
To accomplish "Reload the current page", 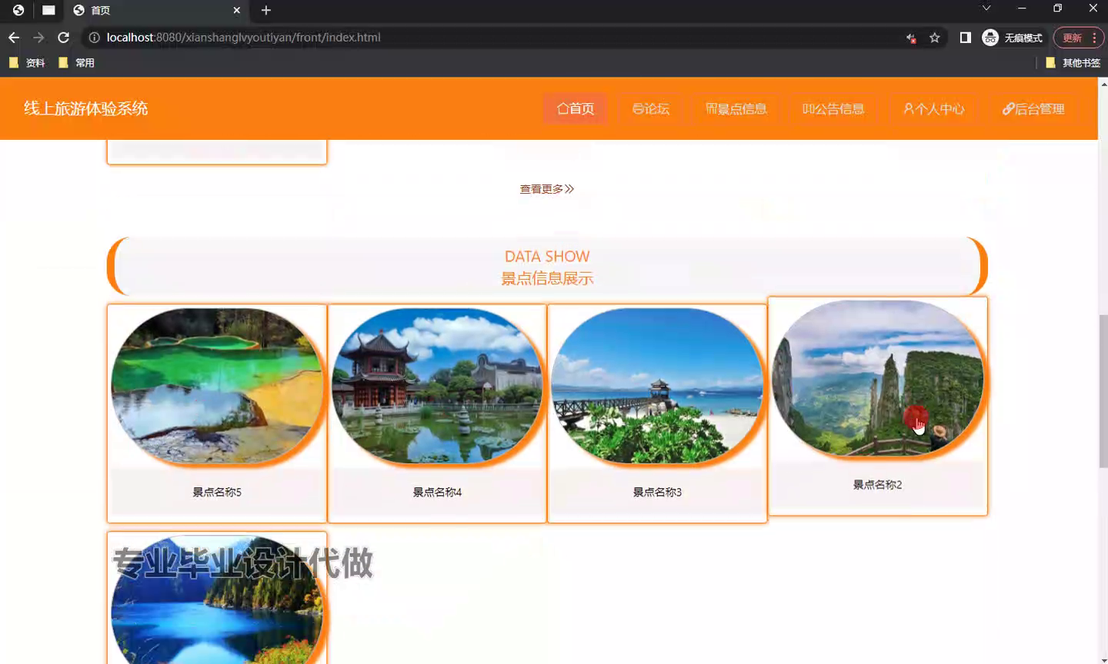I will click(x=64, y=38).
